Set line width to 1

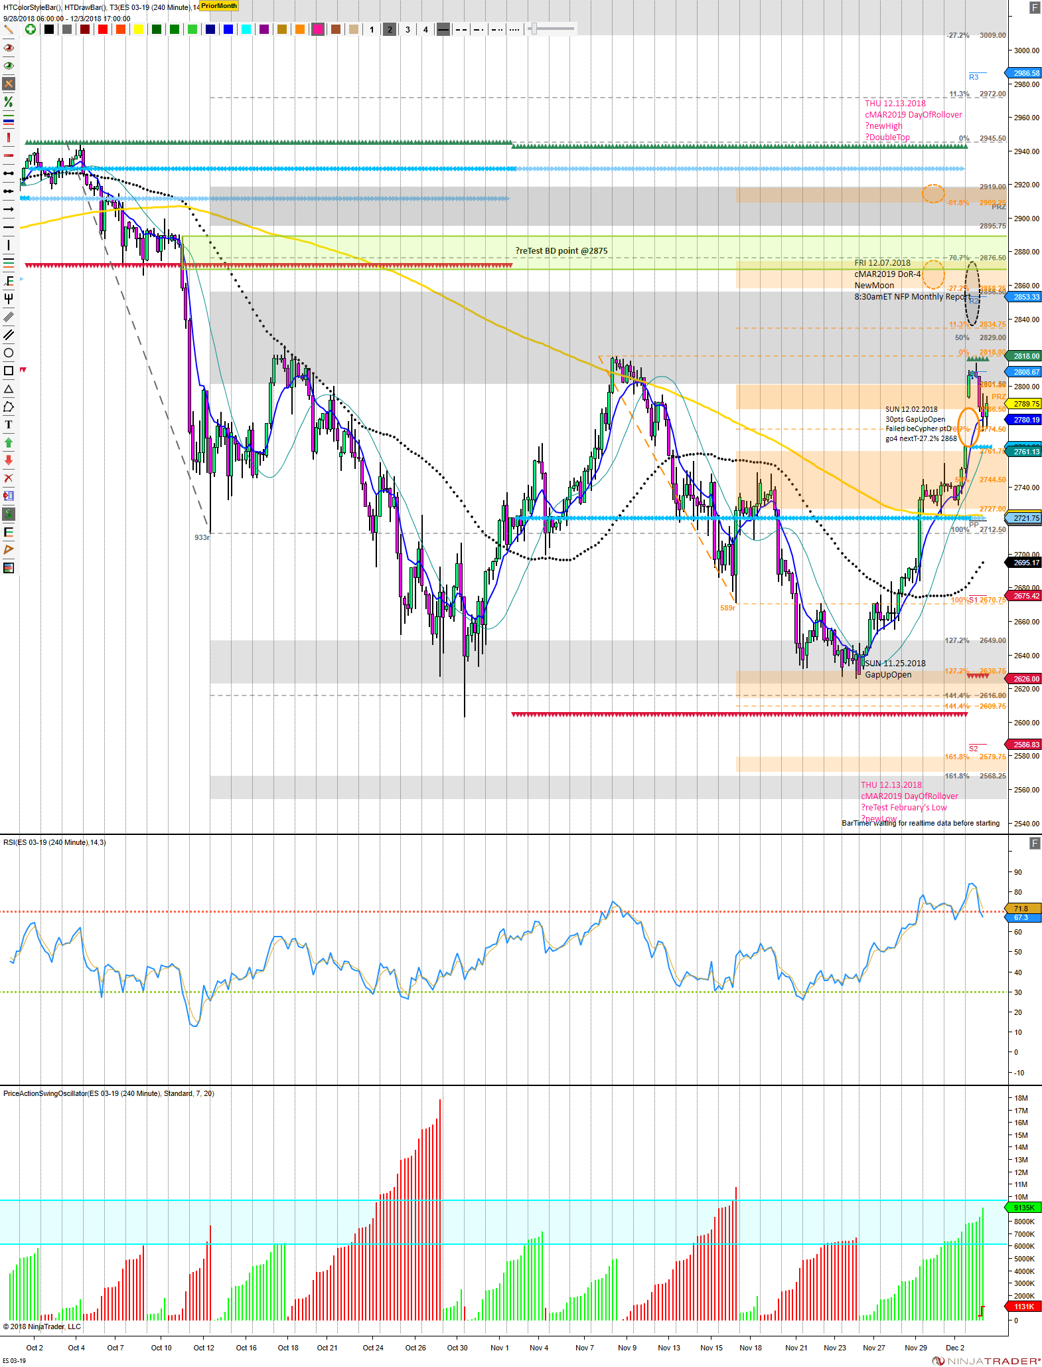pos(372,29)
